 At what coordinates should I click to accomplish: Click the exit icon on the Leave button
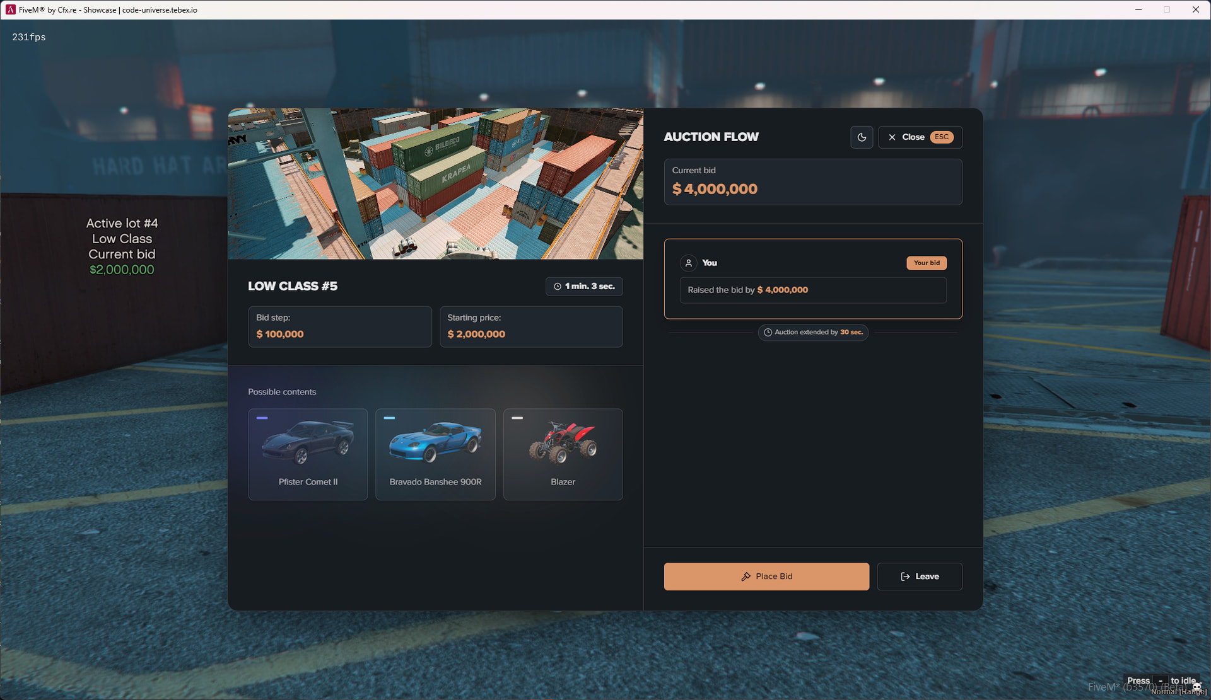coord(905,577)
